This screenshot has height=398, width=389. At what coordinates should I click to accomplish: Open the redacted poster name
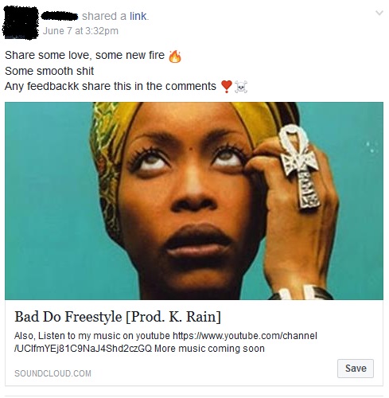coord(60,16)
